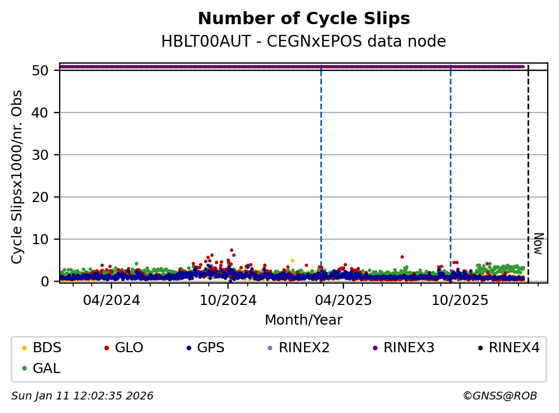Select the RINEX3 legend label

(x=409, y=348)
